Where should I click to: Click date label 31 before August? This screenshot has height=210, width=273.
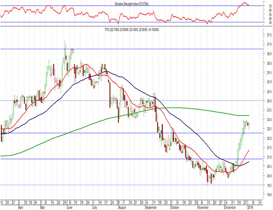[118, 203]
